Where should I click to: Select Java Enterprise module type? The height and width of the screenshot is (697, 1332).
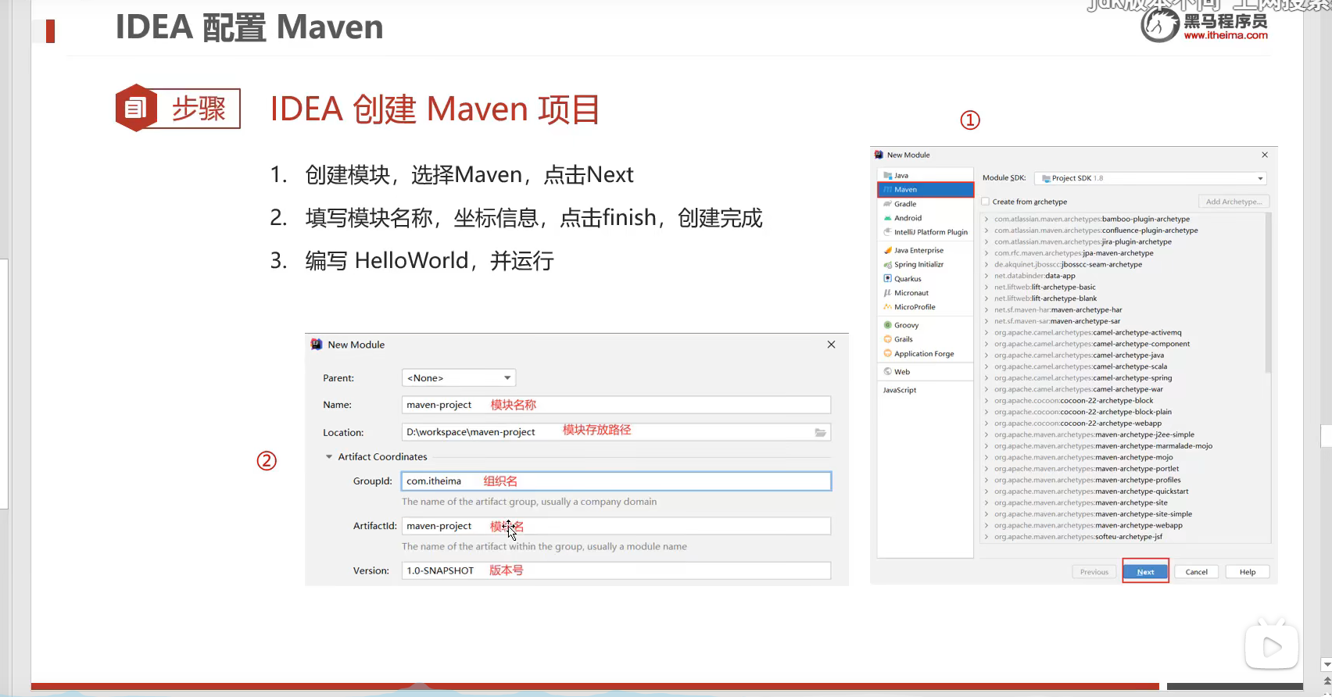click(x=926, y=251)
